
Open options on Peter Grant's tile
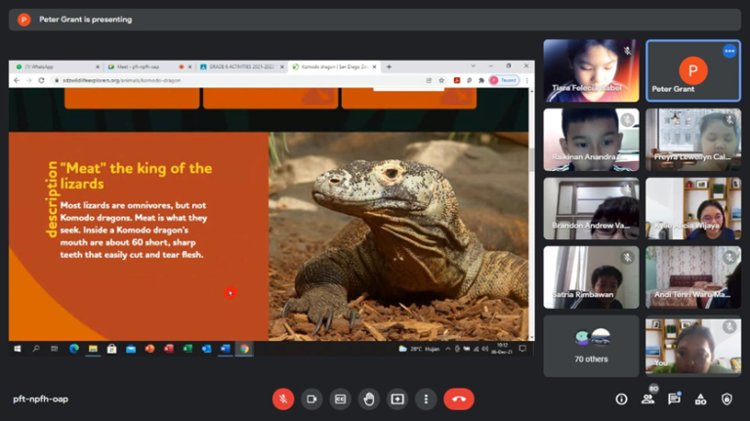pyautogui.click(x=729, y=51)
